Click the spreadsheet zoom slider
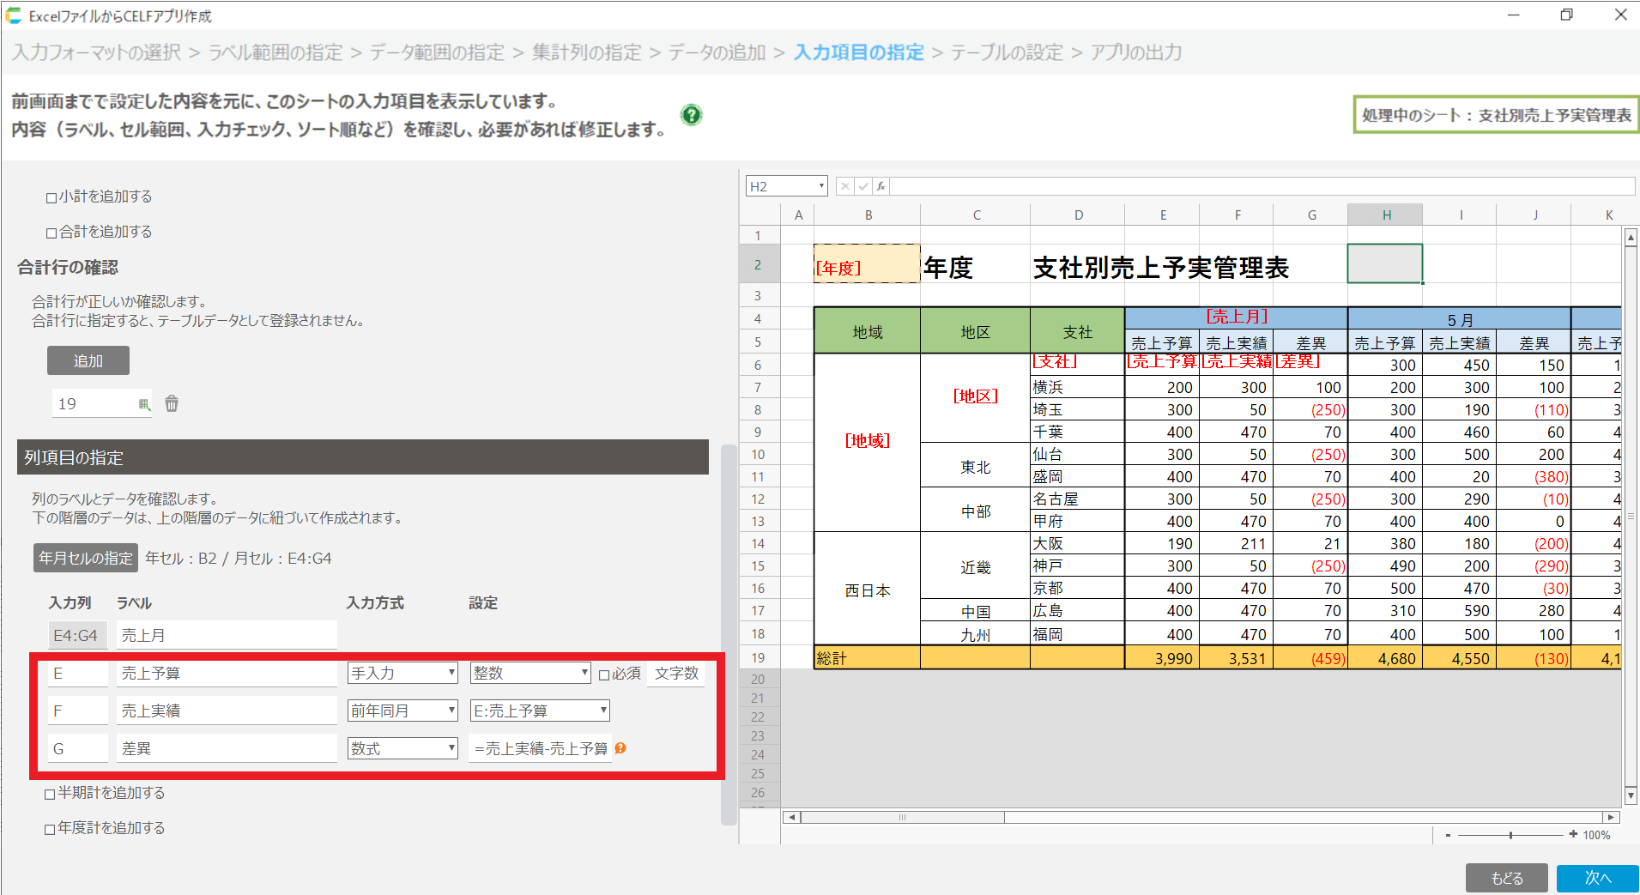Screen dimensions: 1640x895 coord(1510,834)
